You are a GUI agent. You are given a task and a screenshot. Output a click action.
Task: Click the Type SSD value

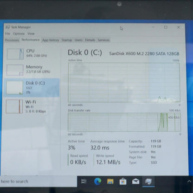[154, 162]
